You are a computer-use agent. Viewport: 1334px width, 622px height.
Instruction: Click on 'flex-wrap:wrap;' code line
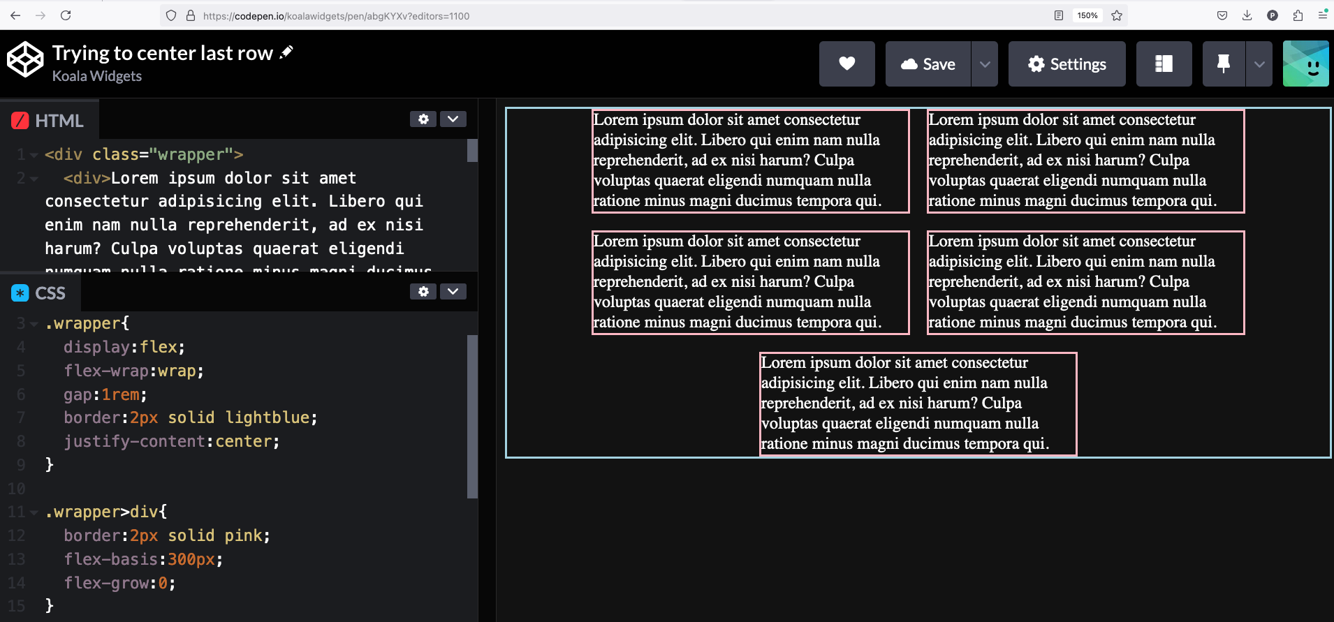pos(133,371)
